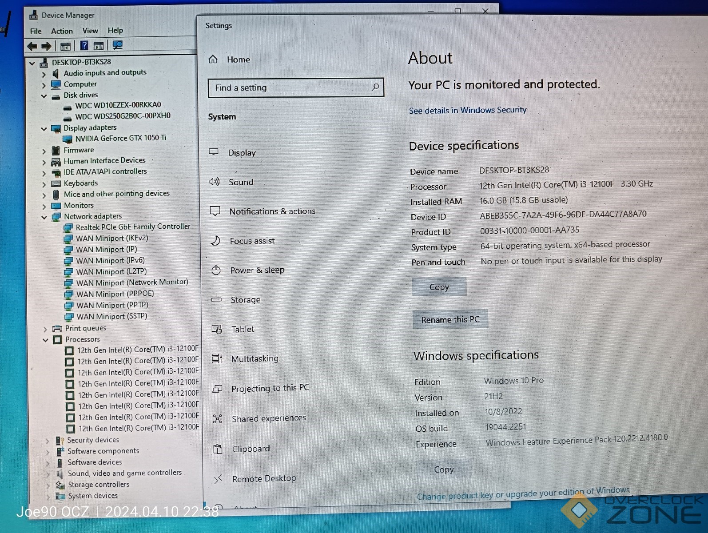Select the WDC WDS250G2B0C-00PXH0 drive
The image size is (708, 533).
(x=123, y=116)
